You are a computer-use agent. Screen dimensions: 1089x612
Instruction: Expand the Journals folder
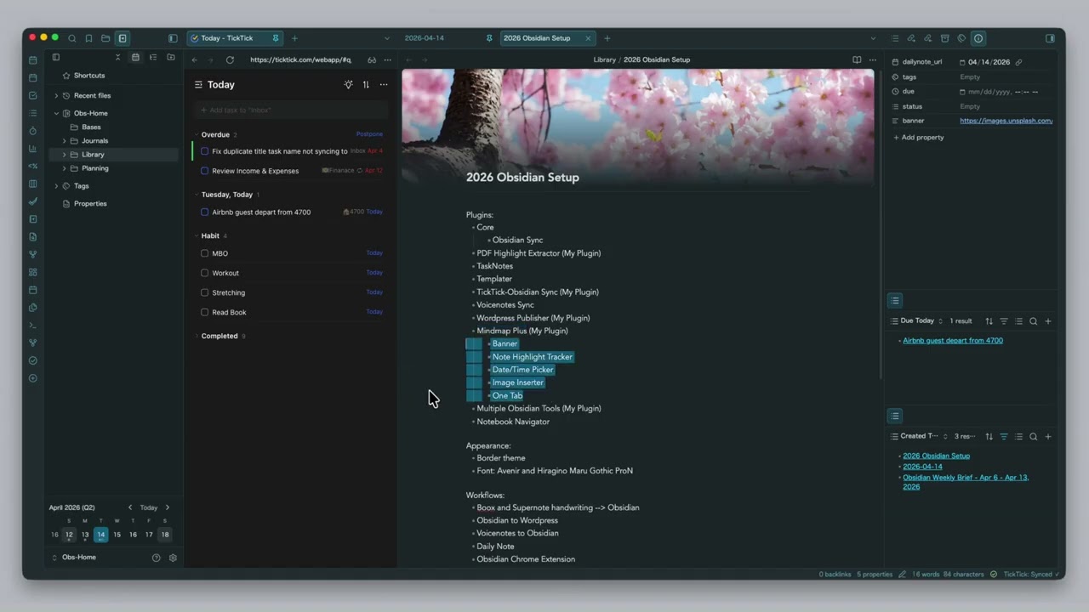click(x=64, y=141)
